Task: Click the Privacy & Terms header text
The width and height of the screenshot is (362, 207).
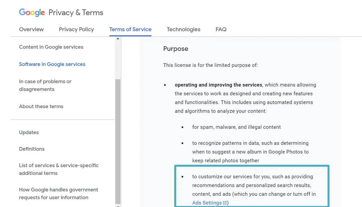Action: point(76,12)
